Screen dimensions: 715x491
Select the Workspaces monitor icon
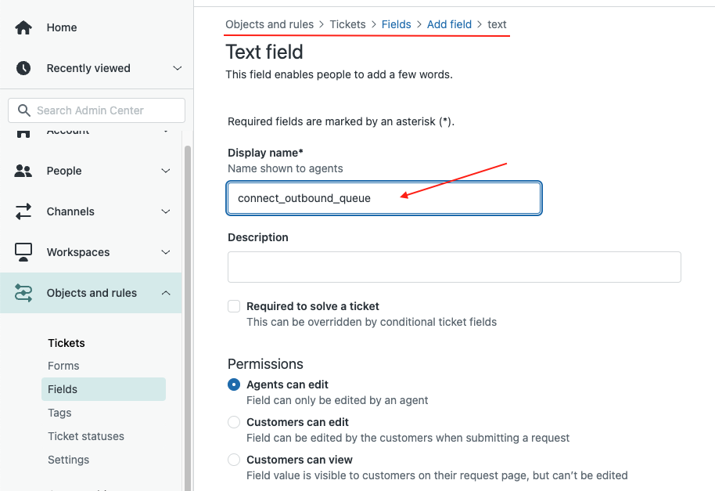pos(23,251)
